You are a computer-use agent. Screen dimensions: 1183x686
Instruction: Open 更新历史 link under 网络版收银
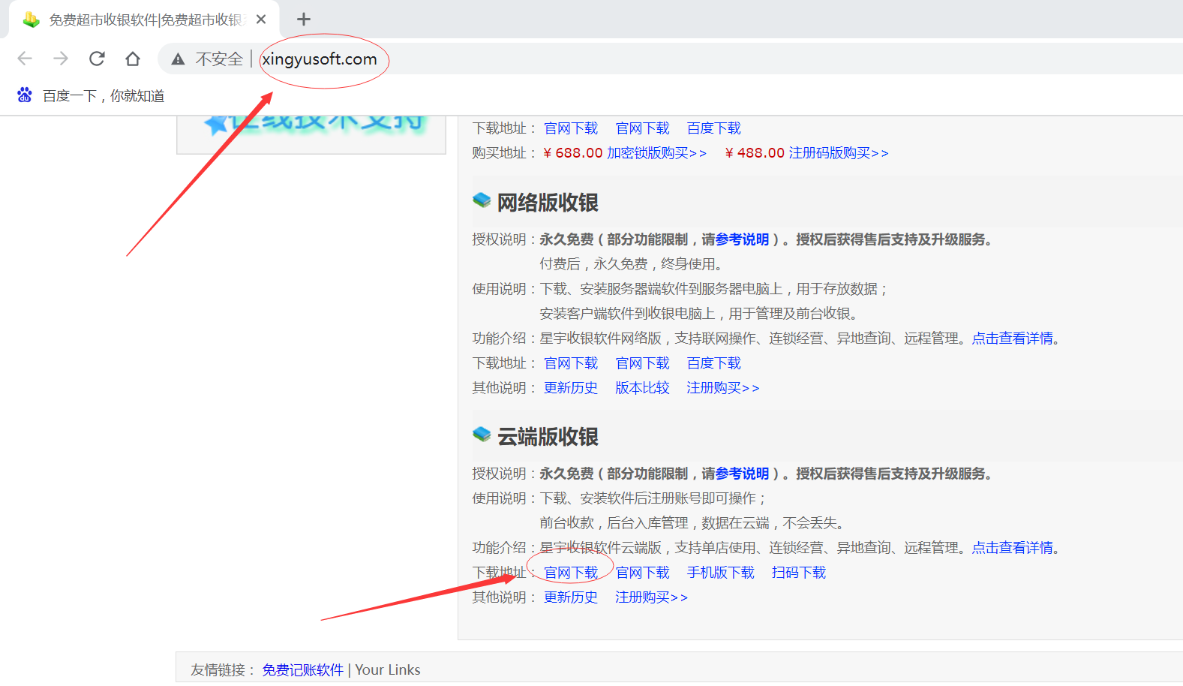click(571, 388)
